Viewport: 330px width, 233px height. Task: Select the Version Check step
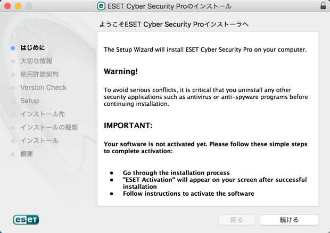(43, 87)
